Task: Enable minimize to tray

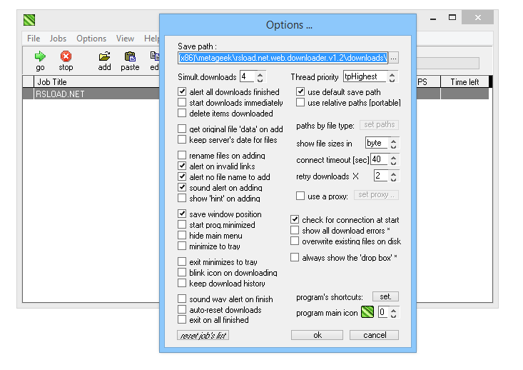Action: click(182, 246)
